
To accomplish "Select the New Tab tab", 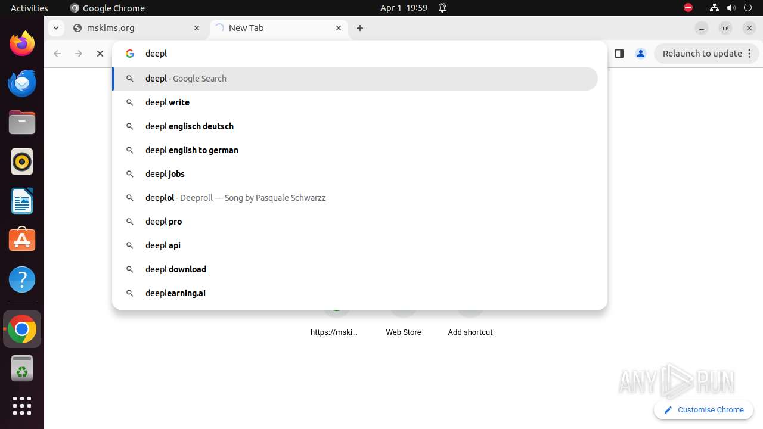I will click(279, 28).
